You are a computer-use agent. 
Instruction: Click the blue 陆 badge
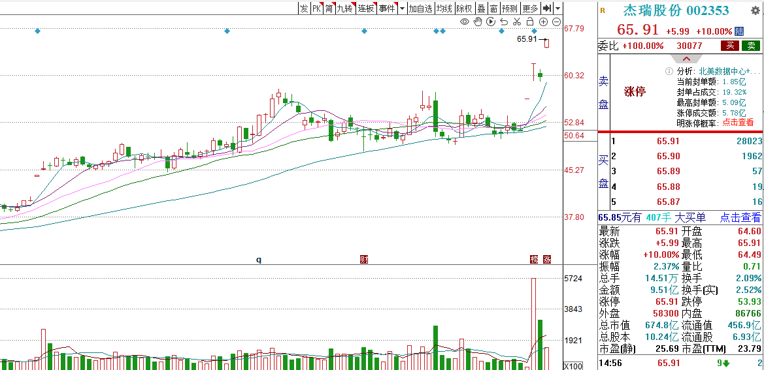click(739, 31)
